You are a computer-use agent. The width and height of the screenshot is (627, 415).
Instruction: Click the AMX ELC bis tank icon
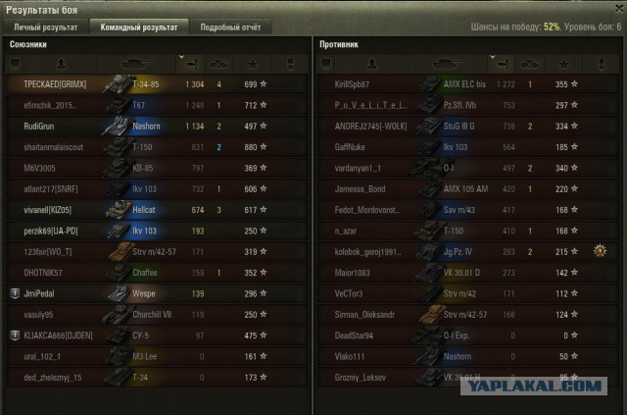429,84
